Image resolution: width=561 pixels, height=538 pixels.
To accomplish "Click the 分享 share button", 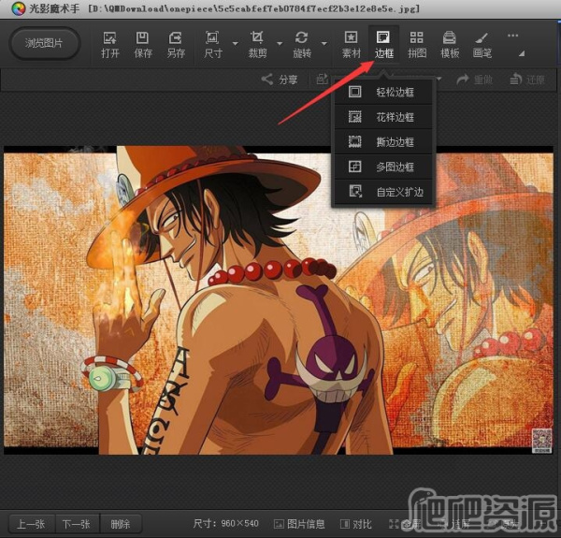I will click(280, 80).
